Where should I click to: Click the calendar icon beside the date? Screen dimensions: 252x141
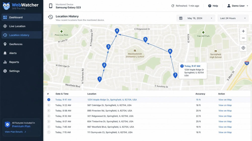[x=181, y=18]
